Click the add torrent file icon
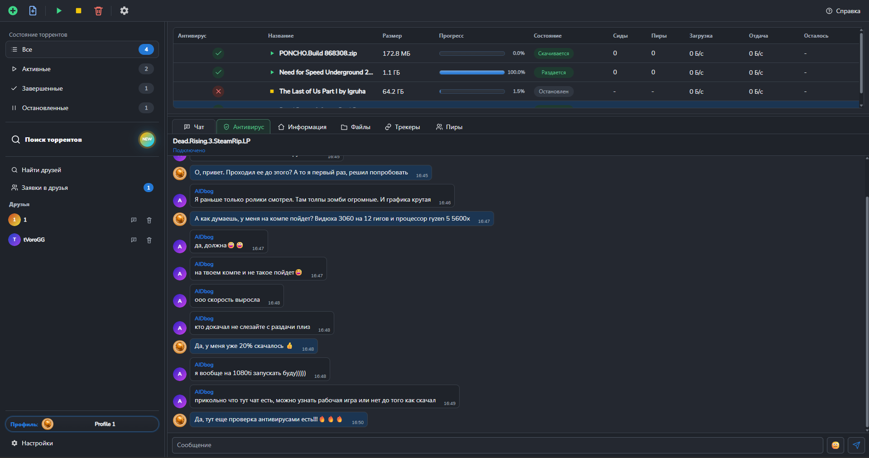The image size is (869, 458). (x=33, y=11)
